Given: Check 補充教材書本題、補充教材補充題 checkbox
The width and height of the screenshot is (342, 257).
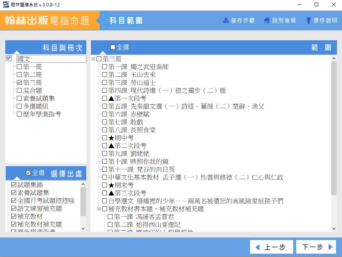Looking at the screenshot, I should tap(104, 209).
